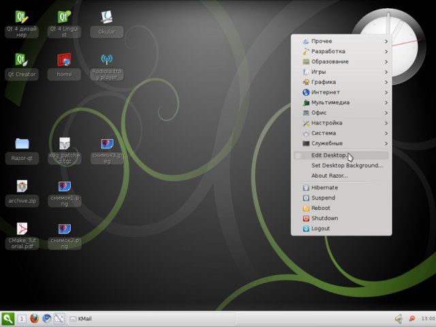Click the KMail taskbar button
Image resolution: width=436 pixels, height=327 pixels.
(x=151, y=319)
